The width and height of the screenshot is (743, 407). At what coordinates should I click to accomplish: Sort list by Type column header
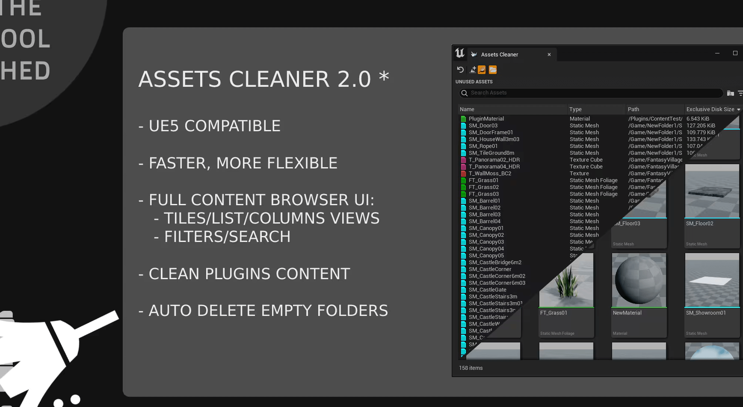click(597, 109)
